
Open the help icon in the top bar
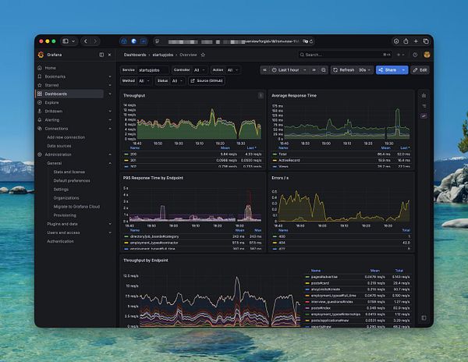415,55
